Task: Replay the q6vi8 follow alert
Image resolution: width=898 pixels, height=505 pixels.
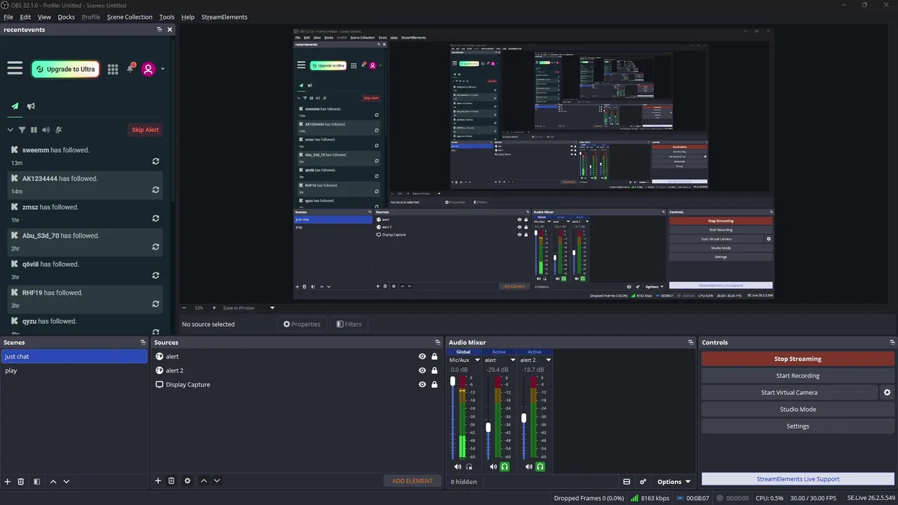Action: pyautogui.click(x=156, y=276)
